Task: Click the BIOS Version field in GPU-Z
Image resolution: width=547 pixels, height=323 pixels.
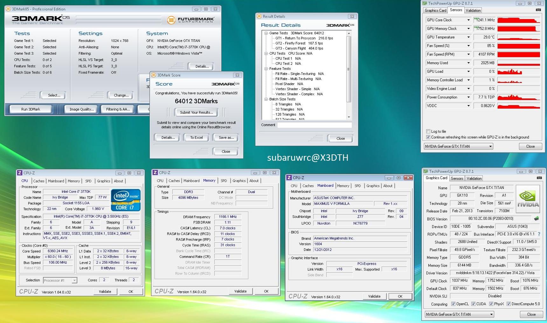Action: [x=491, y=219]
